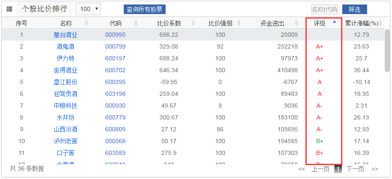Focus the 名称|代码 search input field
Viewport: 392px width, 179px height.
pos(324,9)
